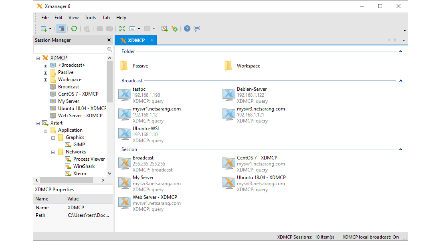
Task: Open the View menu
Action: [73, 18]
